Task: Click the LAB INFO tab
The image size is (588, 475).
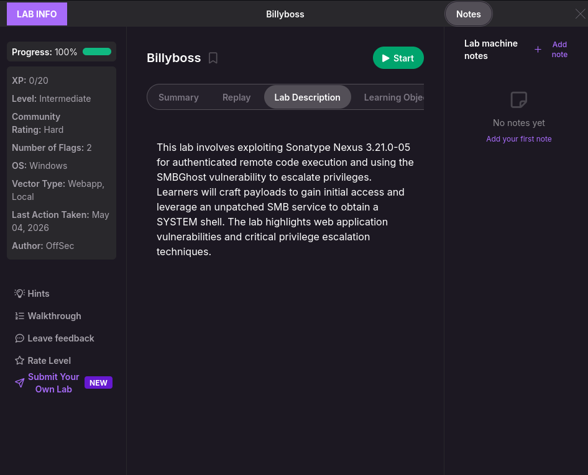Action: click(37, 14)
